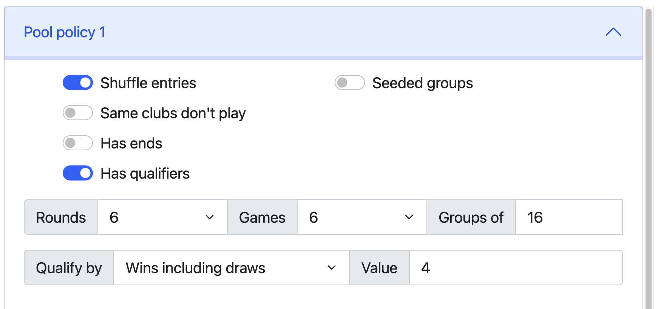661x309 pixels.
Task: Click the Seeded groups label text
Action: 422,83
